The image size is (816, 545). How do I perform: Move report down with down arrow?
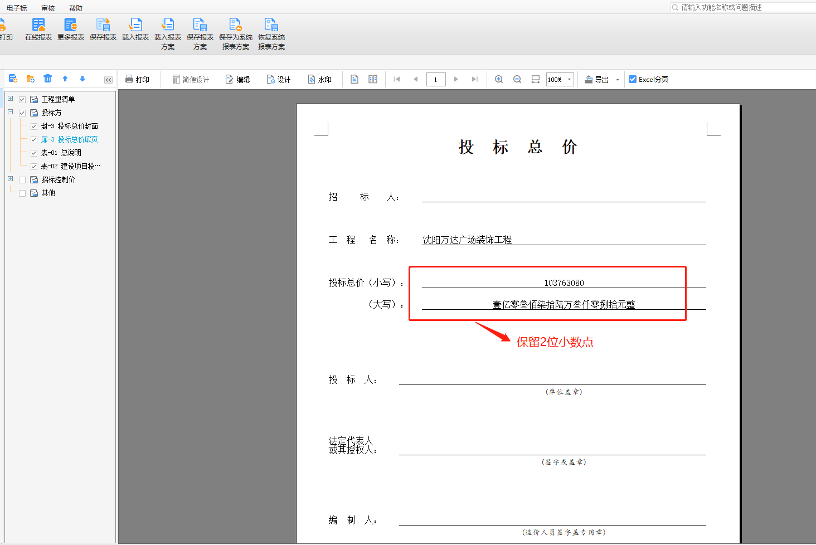(x=82, y=79)
